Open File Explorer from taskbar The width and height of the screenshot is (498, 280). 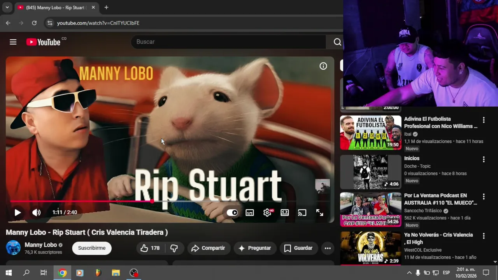pyautogui.click(x=116, y=273)
